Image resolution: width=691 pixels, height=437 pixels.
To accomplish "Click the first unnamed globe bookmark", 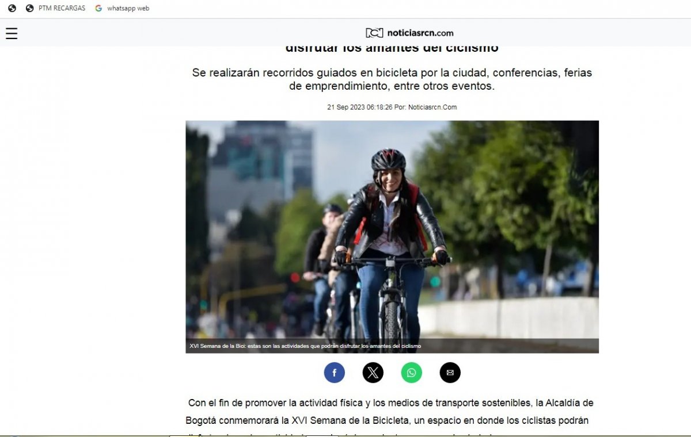I will coord(12,8).
